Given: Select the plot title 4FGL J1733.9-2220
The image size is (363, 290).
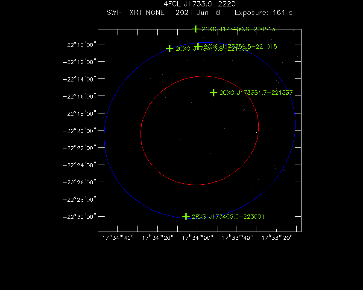Looking at the screenshot, I should click(x=199, y=4).
